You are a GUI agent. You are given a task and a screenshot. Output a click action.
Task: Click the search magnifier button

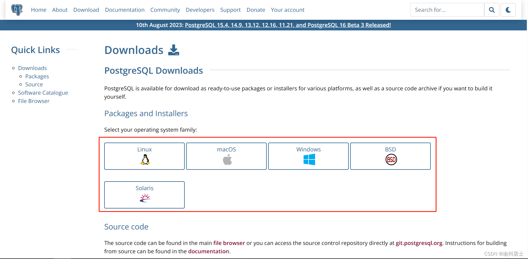click(492, 10)
